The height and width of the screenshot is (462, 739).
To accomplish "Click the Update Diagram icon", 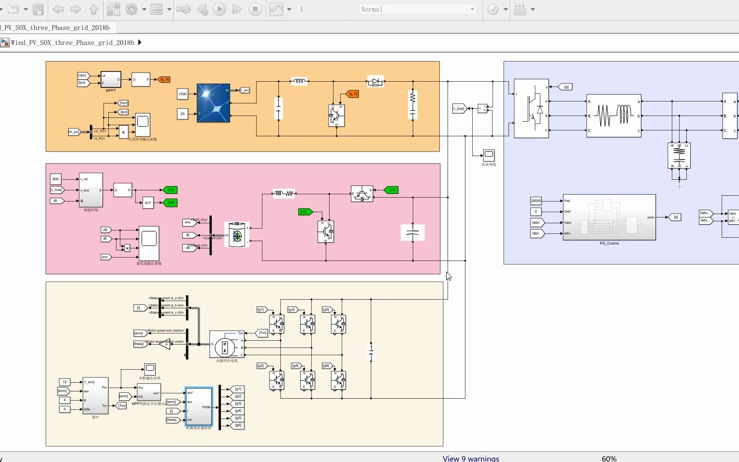I will [184, 9].
